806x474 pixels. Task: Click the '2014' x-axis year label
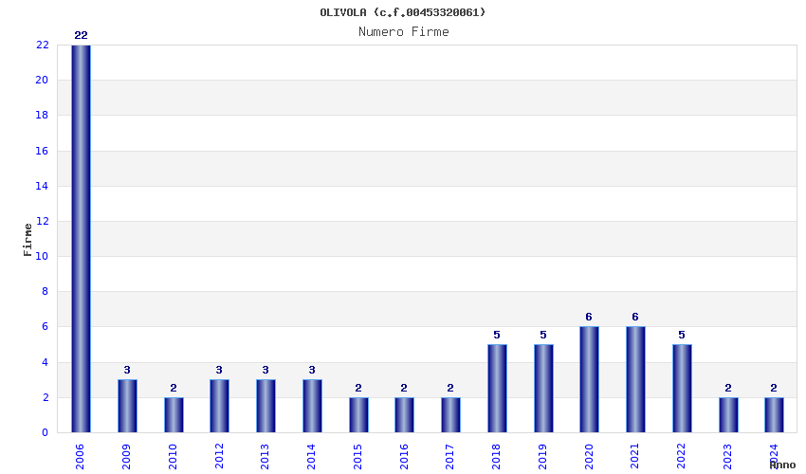point(311,457)
